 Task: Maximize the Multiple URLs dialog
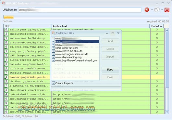(113, 33)
